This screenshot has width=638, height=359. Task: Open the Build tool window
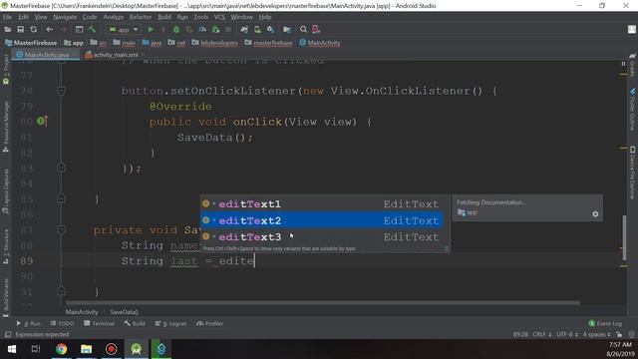135,323
